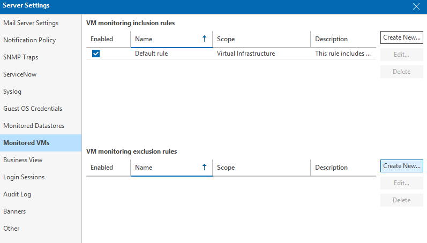The width and height of the screenshot is (427, 243).
Task: Create new exclusion rule
Action: pyautogui.click(x=402, y=166)
